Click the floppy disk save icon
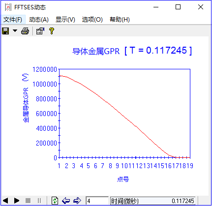Viewport: 212px width, 206px height. (5, 31)
